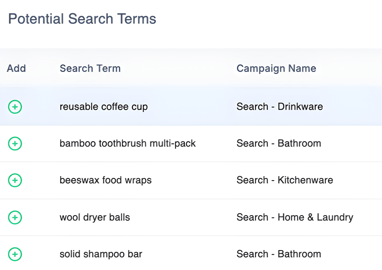Select the 'reusable coffee cup' term text
This screenshot has height=270, width=382.
[x=103, y=107]
